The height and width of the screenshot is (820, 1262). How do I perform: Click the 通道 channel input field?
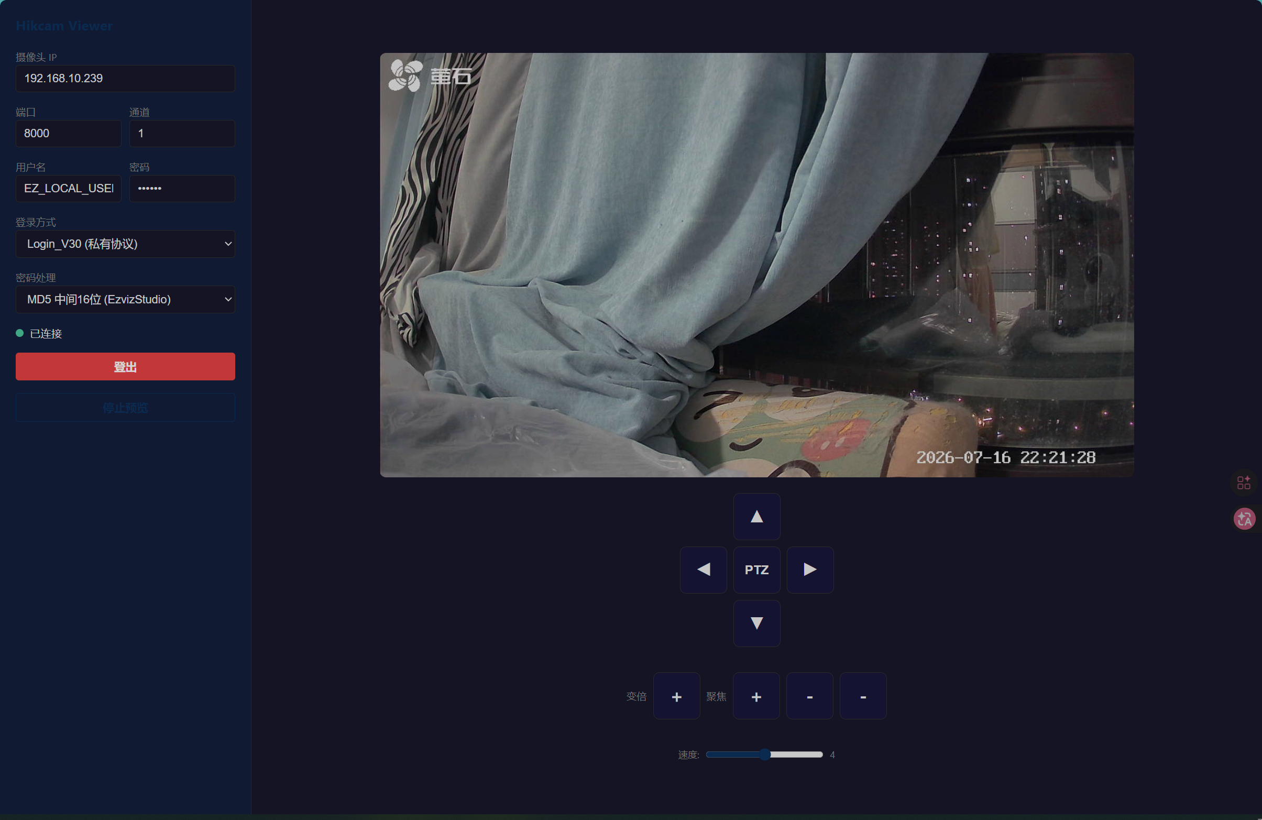click(x=182, y=134)
